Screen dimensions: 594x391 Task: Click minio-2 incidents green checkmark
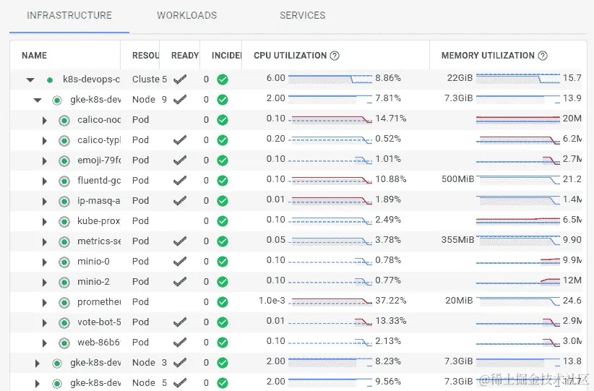tap(223, 282)
